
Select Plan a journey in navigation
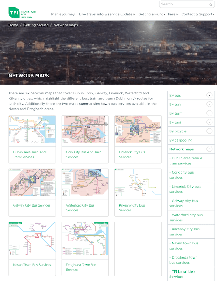(63, 14)
